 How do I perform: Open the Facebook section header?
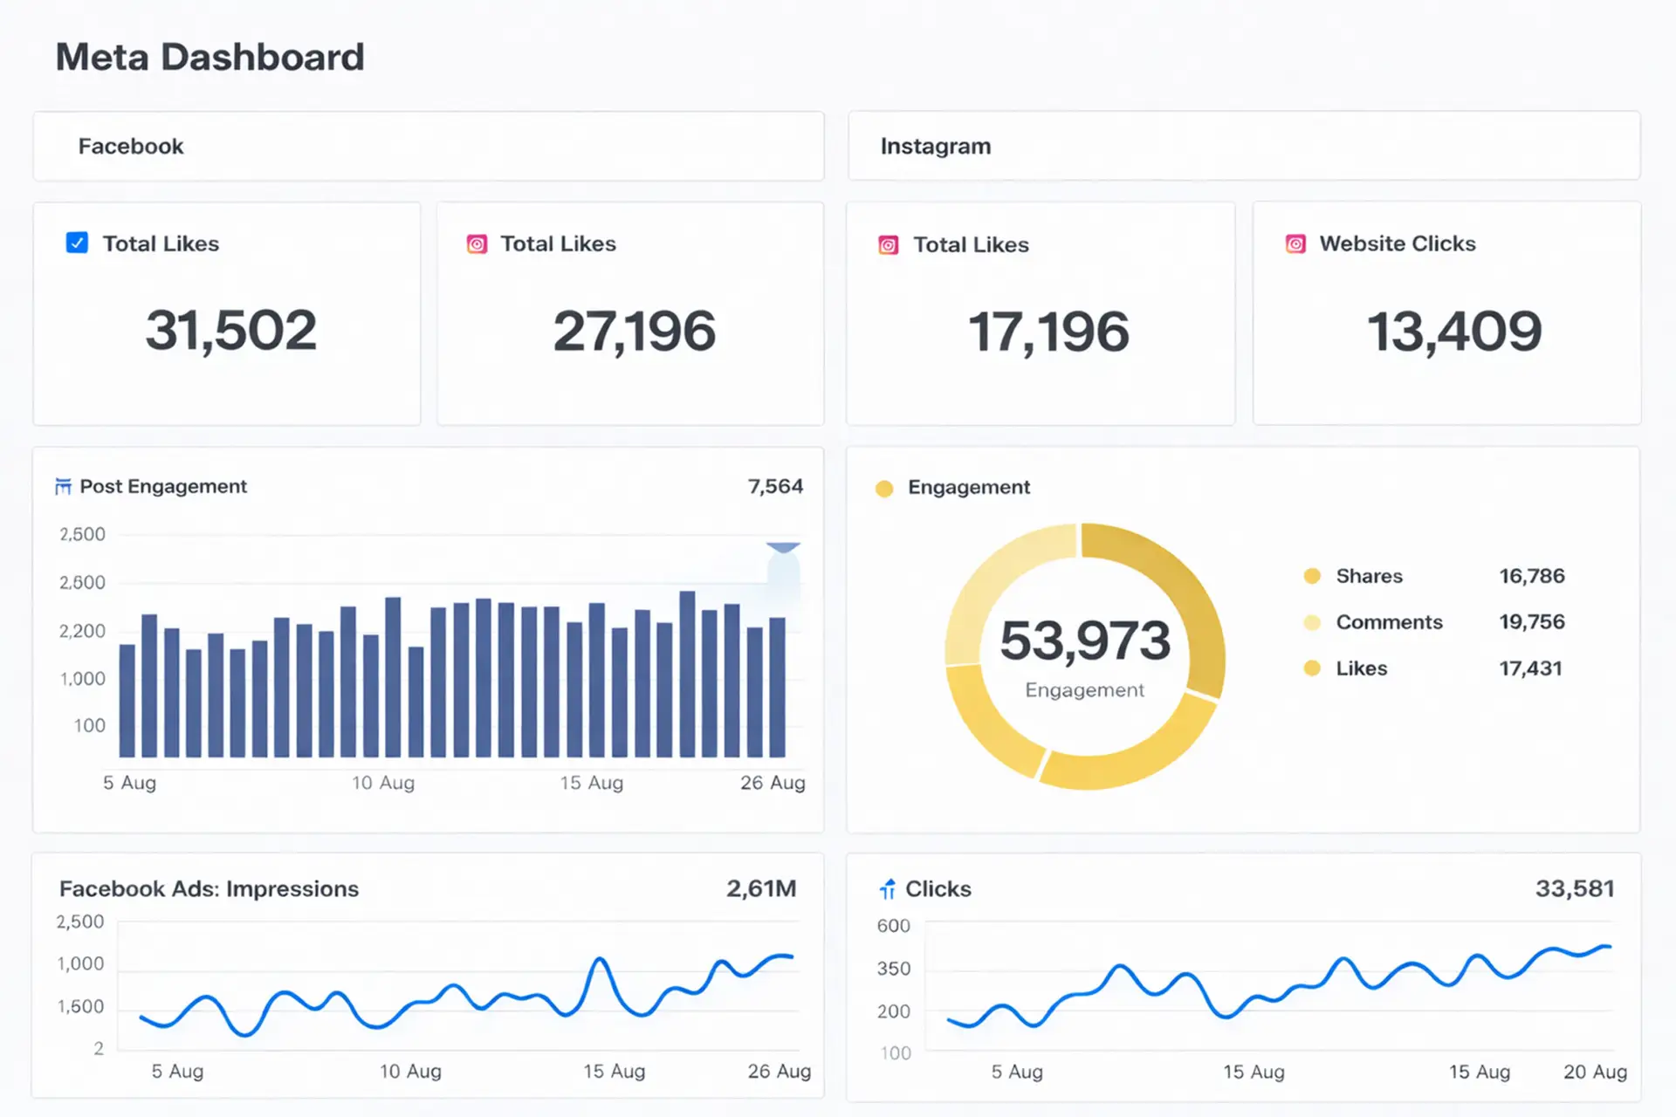pos(429,147)
